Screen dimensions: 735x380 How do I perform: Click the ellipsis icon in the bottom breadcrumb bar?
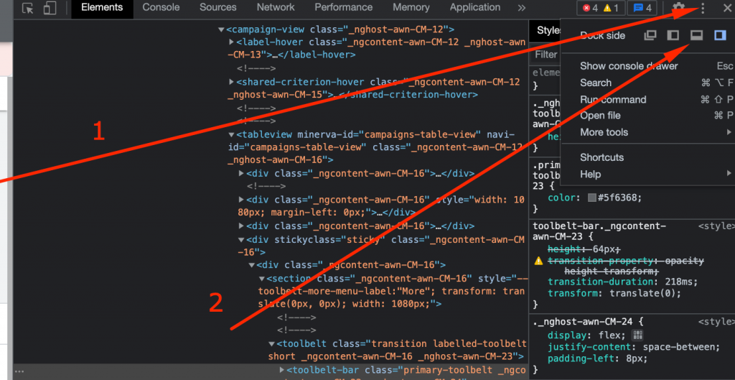[19, 371]
